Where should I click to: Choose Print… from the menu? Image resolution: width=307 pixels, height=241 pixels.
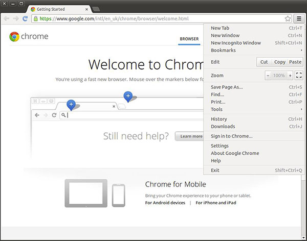click(x=254, y=102)
